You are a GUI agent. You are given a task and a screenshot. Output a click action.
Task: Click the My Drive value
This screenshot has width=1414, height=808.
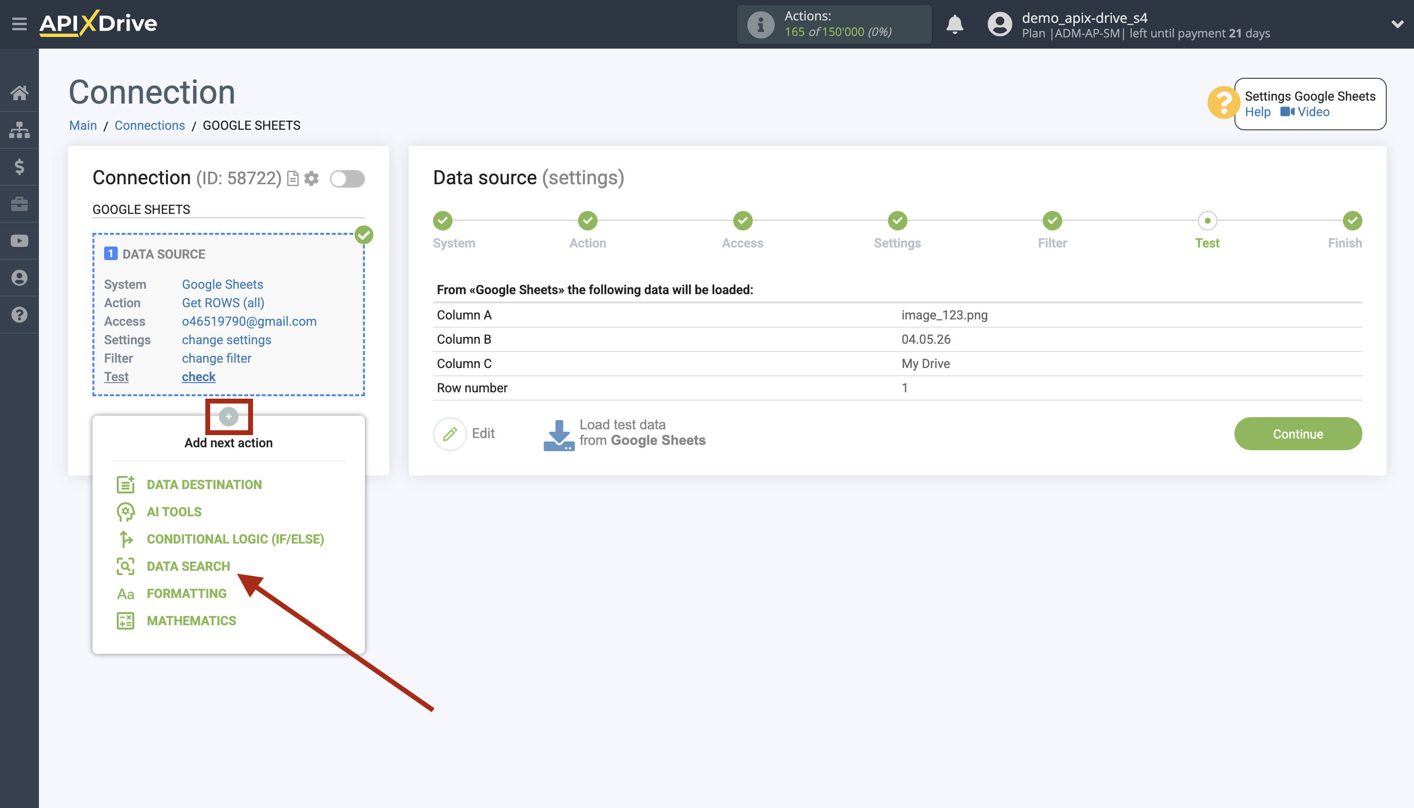[925, 364]
